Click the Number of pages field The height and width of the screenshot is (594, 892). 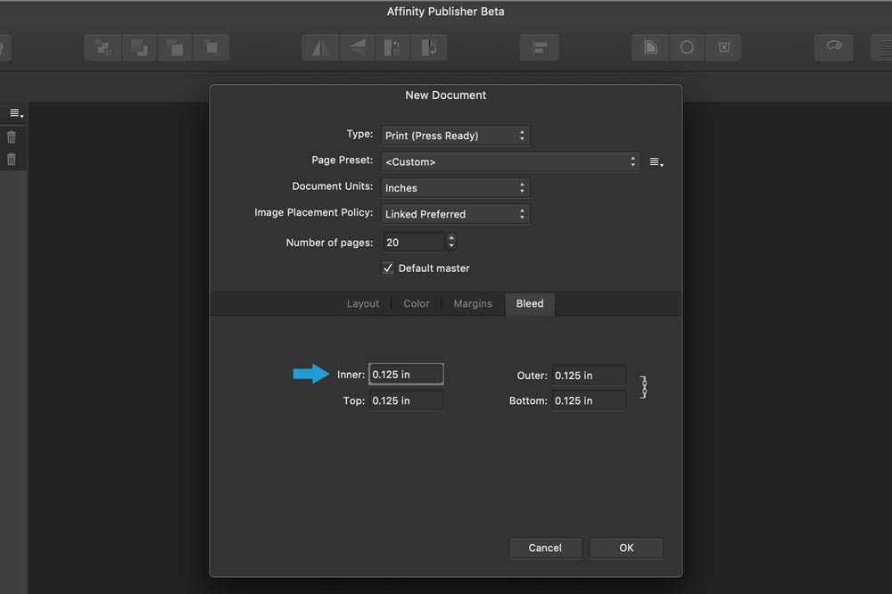(x=414, y=243)
